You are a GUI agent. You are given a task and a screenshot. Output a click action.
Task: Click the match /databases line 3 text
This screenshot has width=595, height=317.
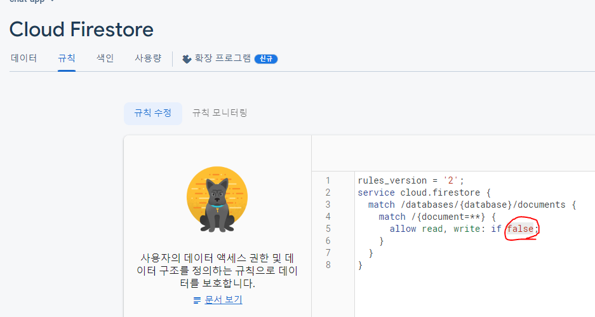point(472,205)
